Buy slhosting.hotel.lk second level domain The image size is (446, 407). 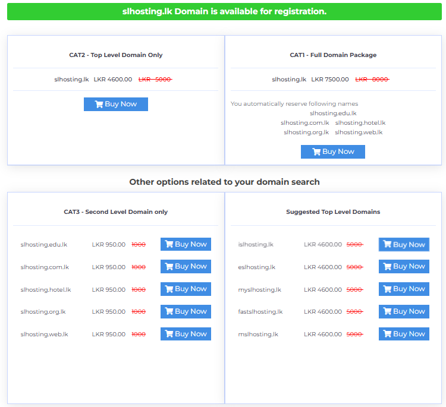[x=186, y=289]
